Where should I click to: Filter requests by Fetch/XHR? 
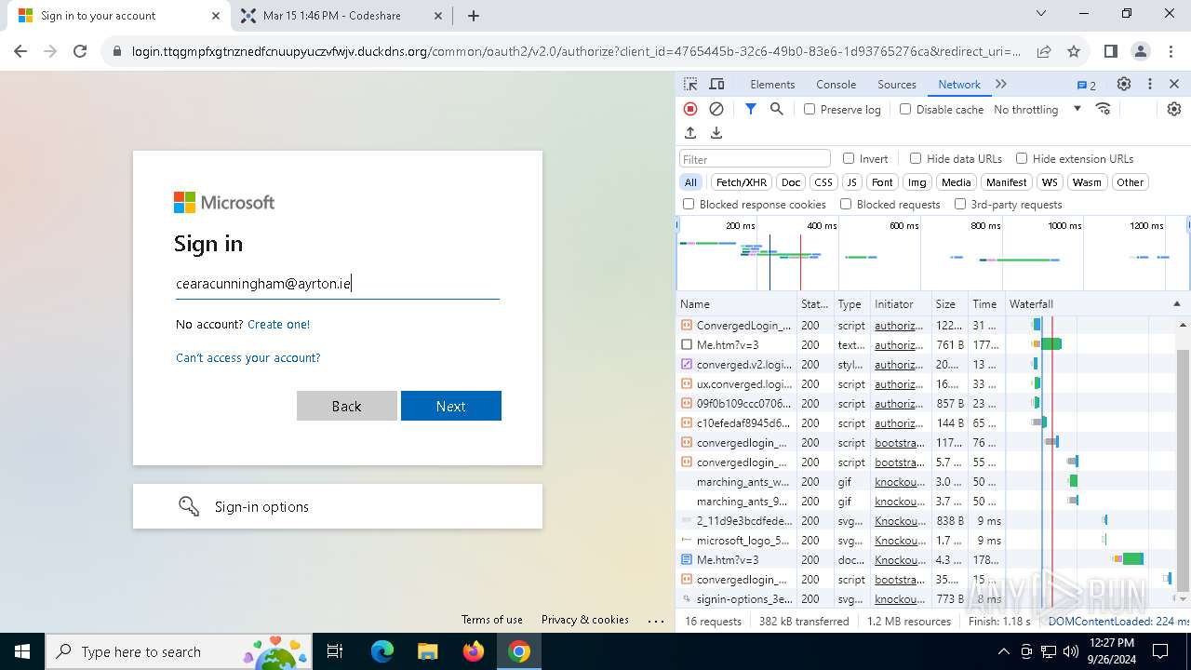742,182
